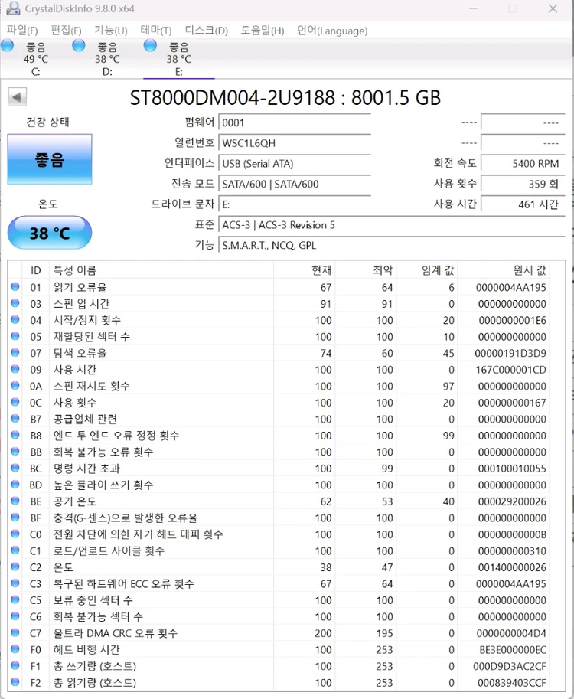The width and height of the screenshot is (574, 699).
Task: Click status dot of attribute BD row
Action: pos(15,485)
